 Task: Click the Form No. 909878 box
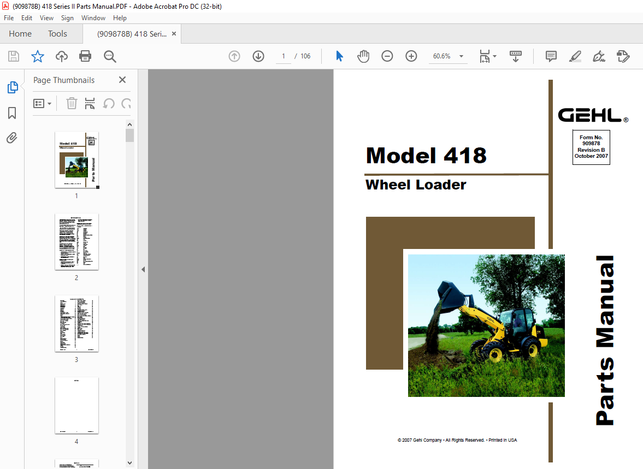tap(591, 147)
